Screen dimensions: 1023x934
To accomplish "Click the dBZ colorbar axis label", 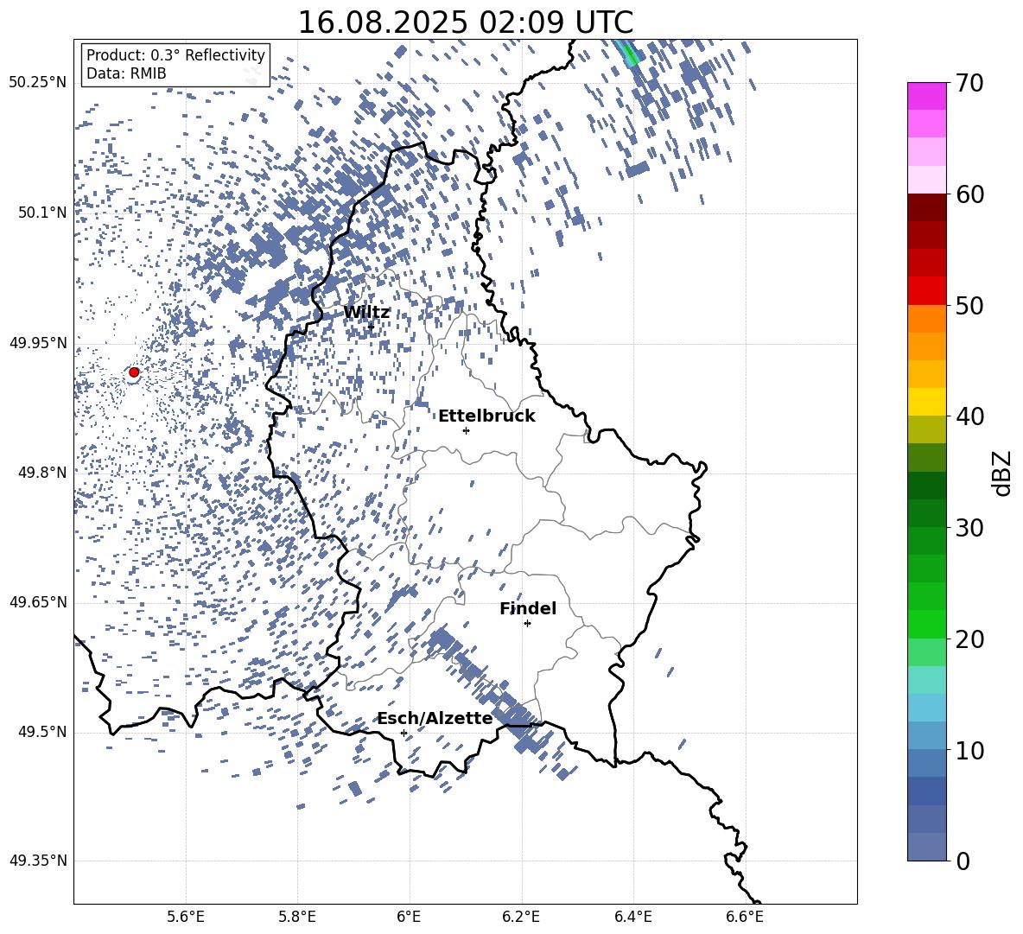I will [1003, 473].
